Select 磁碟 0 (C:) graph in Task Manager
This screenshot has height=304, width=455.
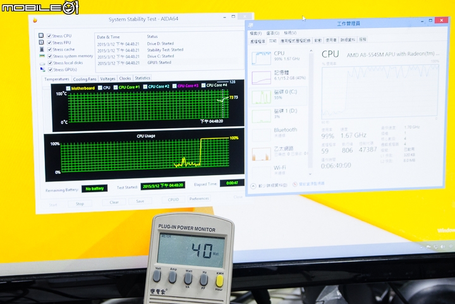tap(261, 97)
